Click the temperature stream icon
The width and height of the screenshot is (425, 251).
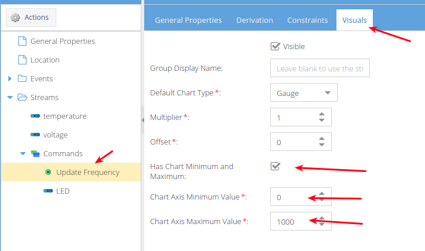point(35,116)
